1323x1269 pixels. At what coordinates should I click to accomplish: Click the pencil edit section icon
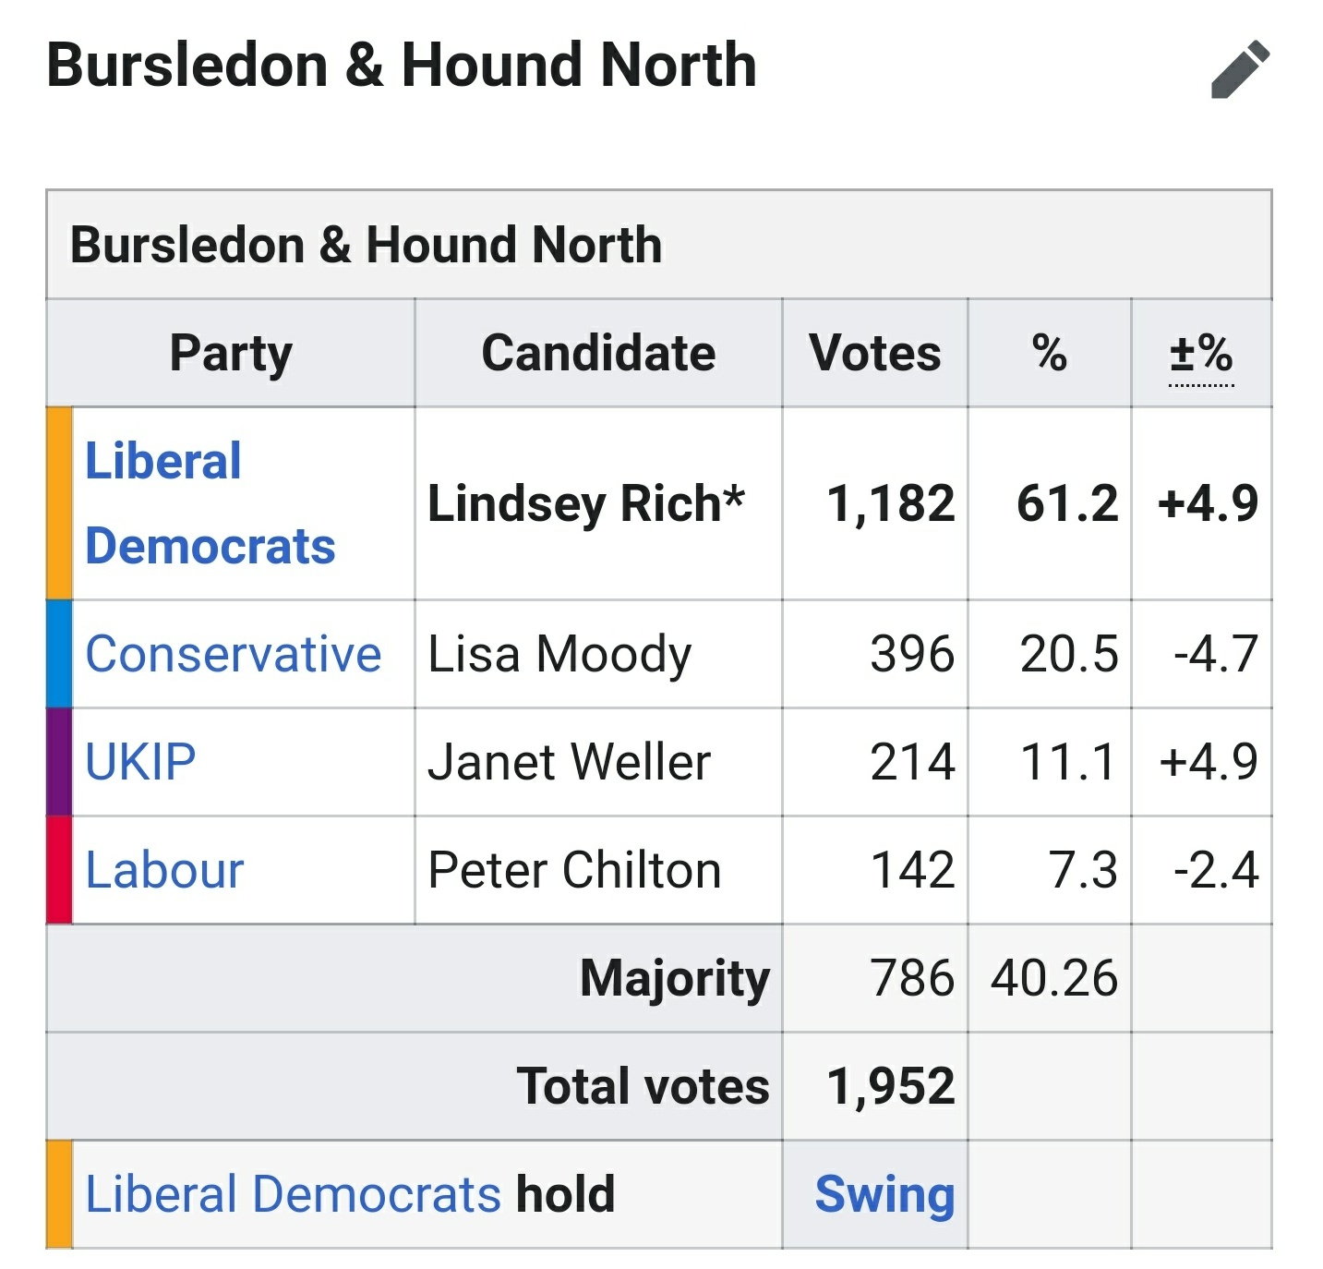pos(1240,69)
